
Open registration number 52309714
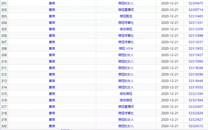pos(196,10)
